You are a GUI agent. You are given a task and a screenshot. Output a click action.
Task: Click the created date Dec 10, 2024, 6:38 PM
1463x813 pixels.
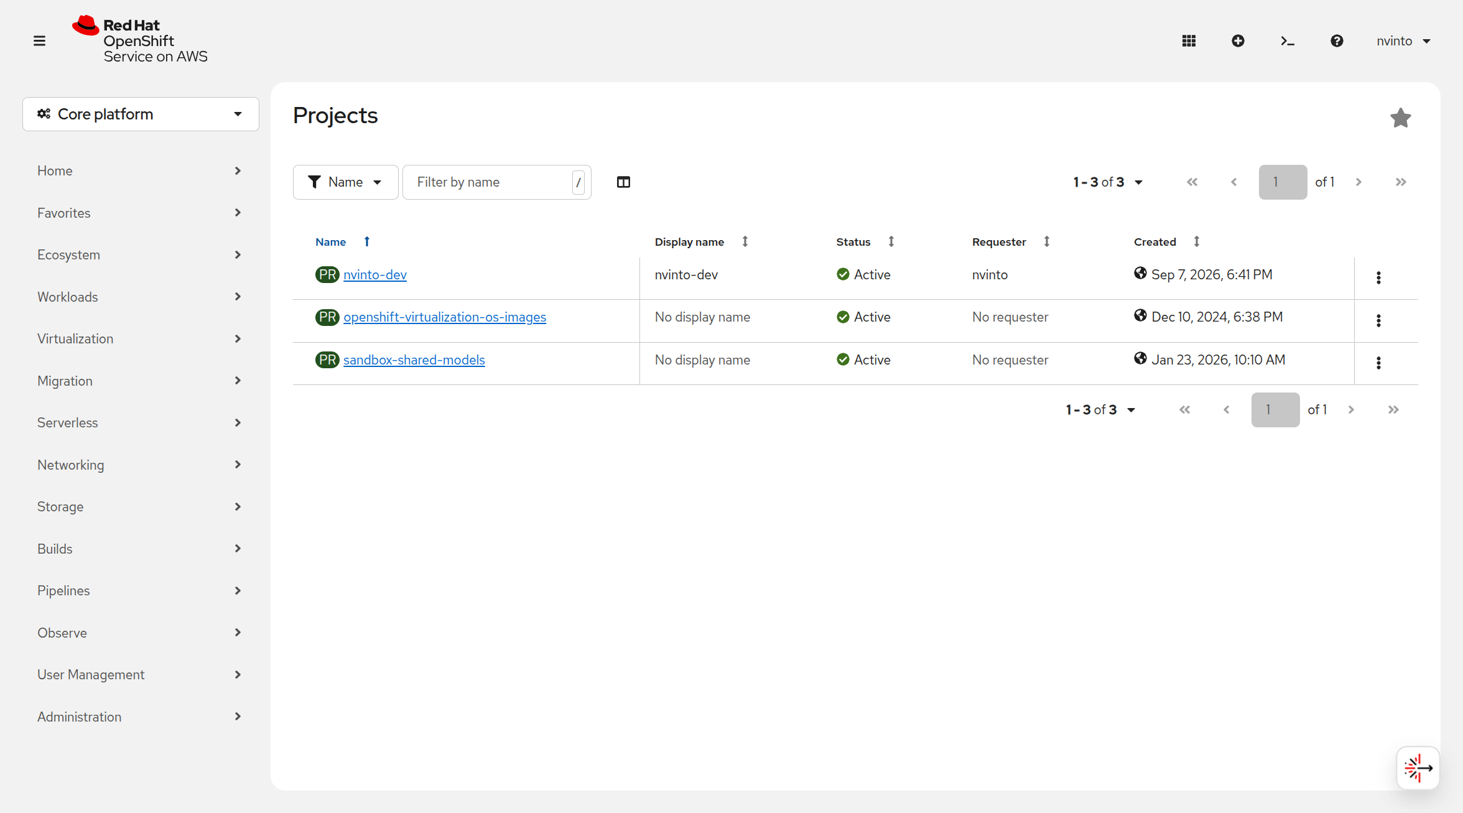1217,317
